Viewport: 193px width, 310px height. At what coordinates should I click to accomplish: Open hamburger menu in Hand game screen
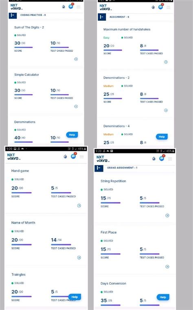pos(82,157)
